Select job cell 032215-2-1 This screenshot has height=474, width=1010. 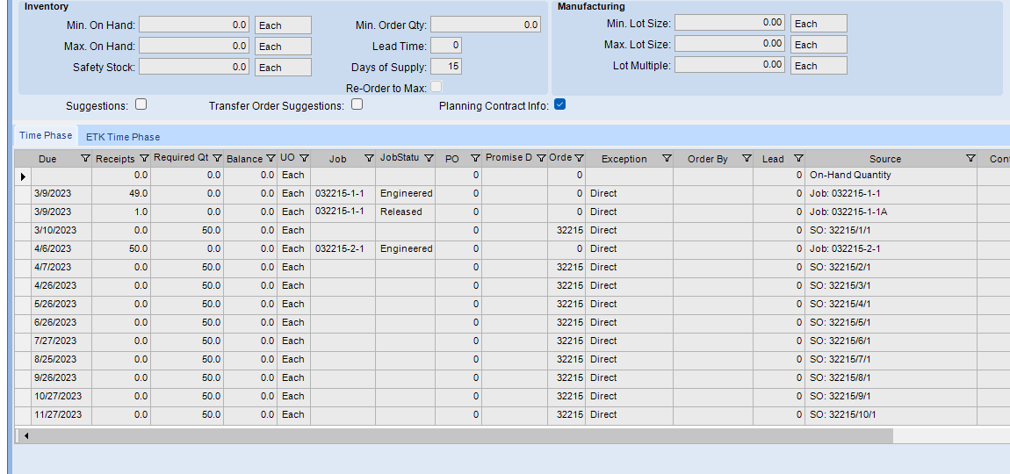tap(343, 248)
